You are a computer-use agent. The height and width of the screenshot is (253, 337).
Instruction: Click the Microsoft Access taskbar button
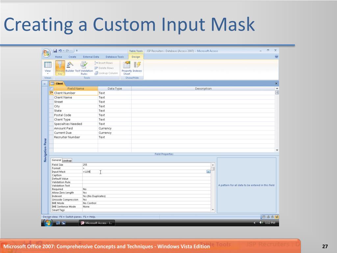click(97, 223)
